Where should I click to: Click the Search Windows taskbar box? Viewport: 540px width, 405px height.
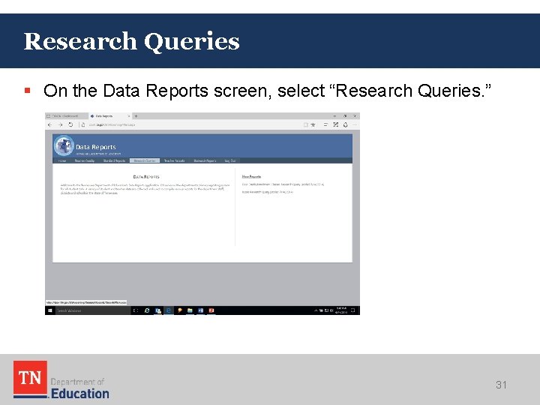[x=93, y=310]
